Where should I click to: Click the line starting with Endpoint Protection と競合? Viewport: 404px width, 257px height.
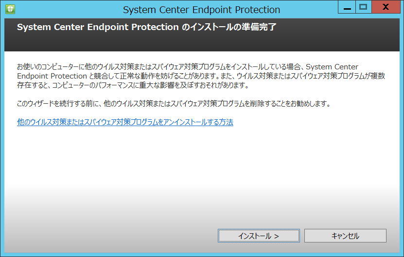pos(201,76)
